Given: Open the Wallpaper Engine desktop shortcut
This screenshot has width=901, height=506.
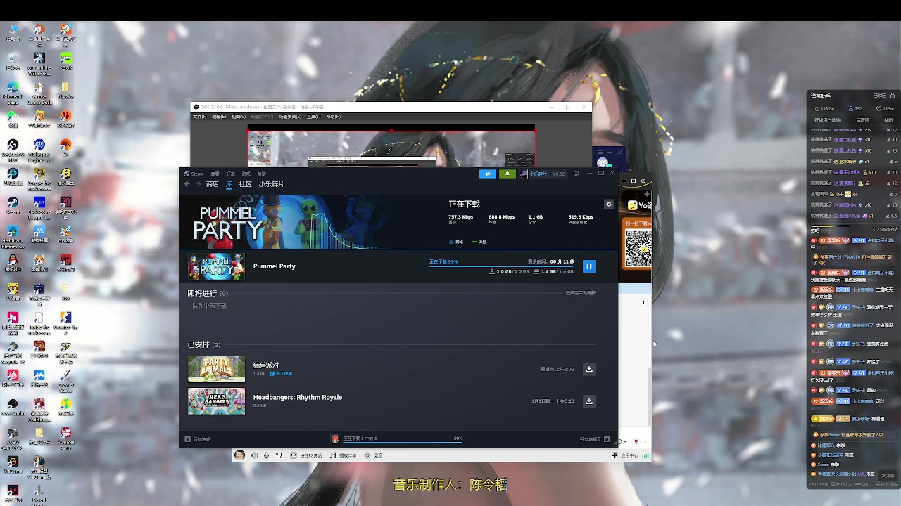Looking at the screenshot, I should pyautogui.click(x=39, y=149).
